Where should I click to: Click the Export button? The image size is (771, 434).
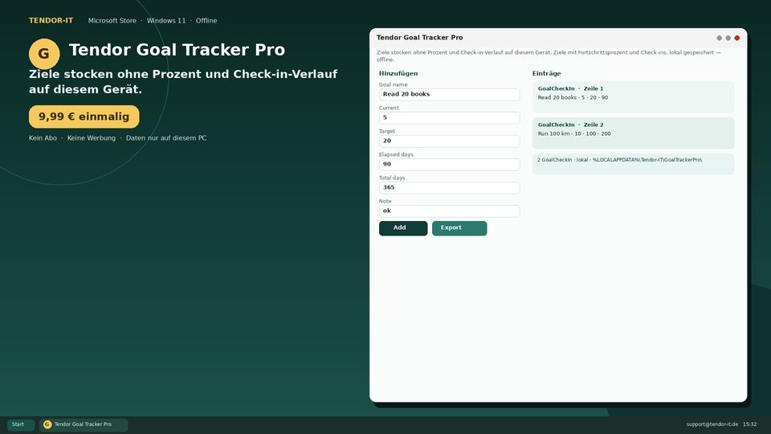pos(459,227)
